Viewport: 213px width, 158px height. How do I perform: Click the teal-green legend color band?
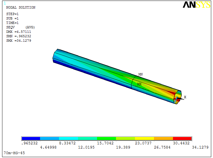coord(88,138)
